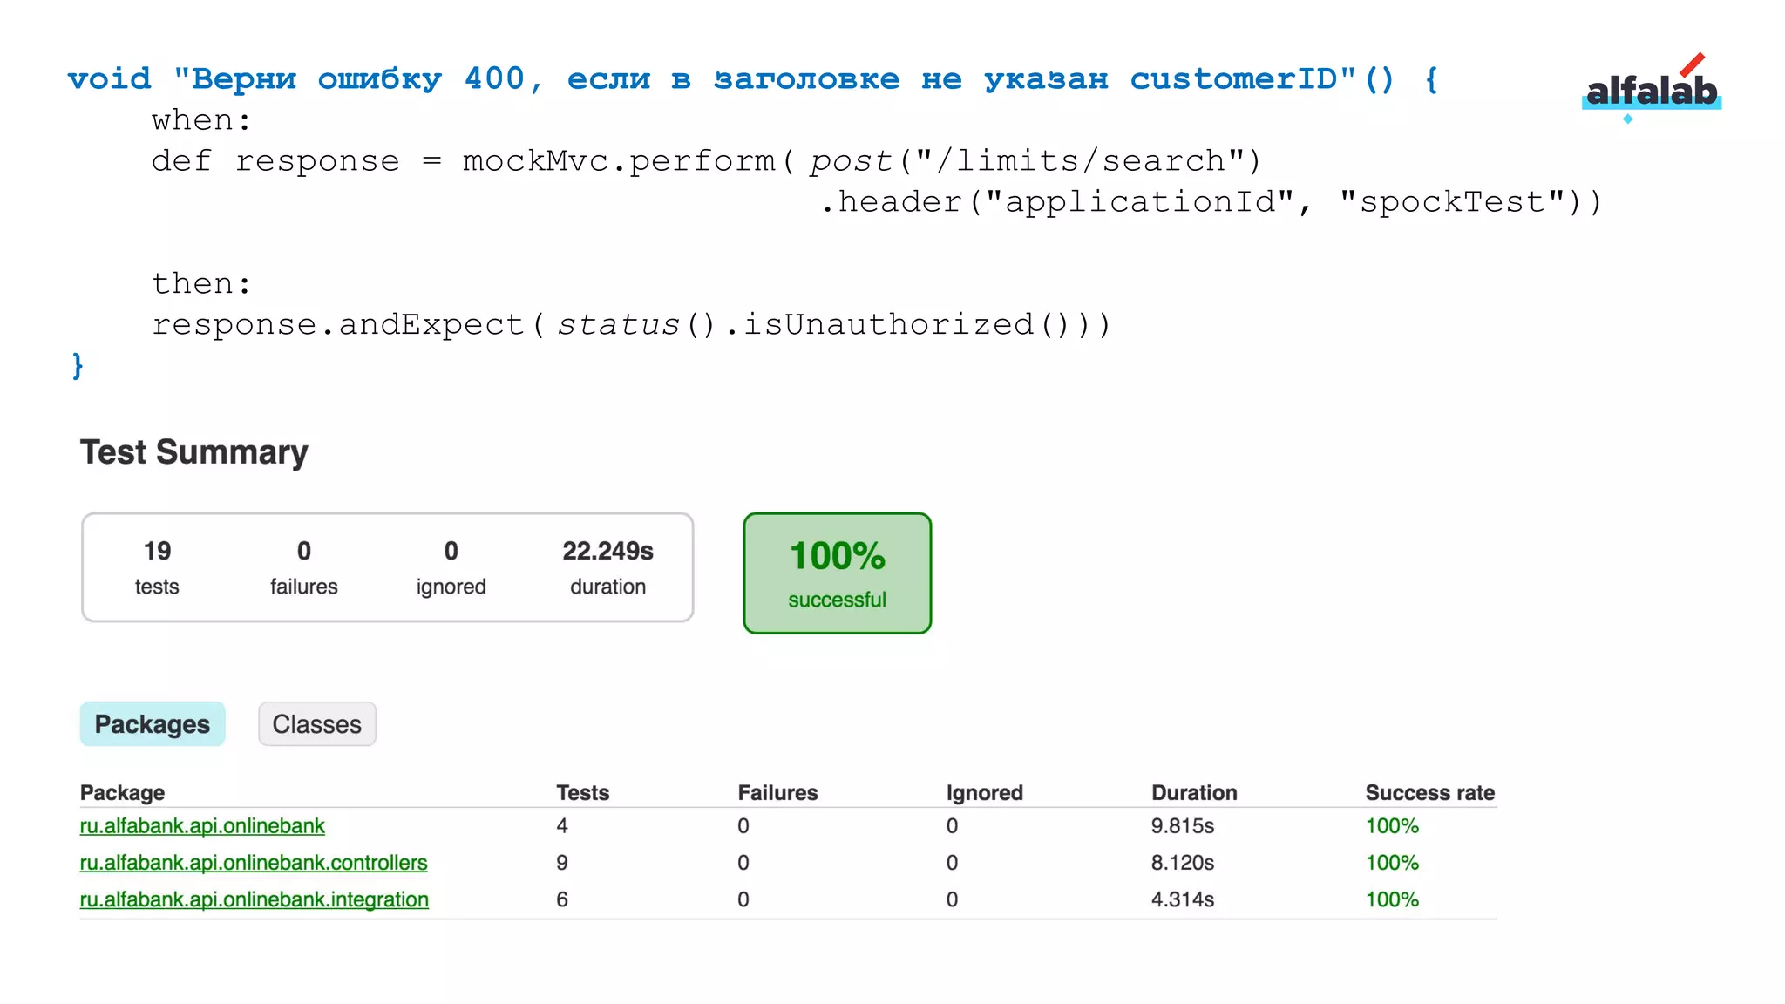Click the Tests column header
This screenshot has height=1004, width=1785.
click(583, 792)
